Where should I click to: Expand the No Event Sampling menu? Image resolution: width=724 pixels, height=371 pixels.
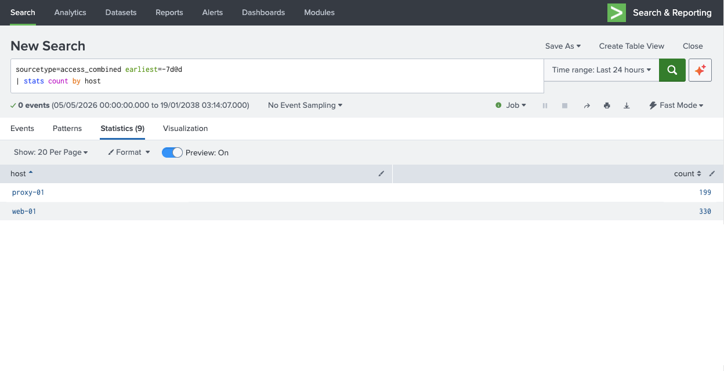pos(305,106)
